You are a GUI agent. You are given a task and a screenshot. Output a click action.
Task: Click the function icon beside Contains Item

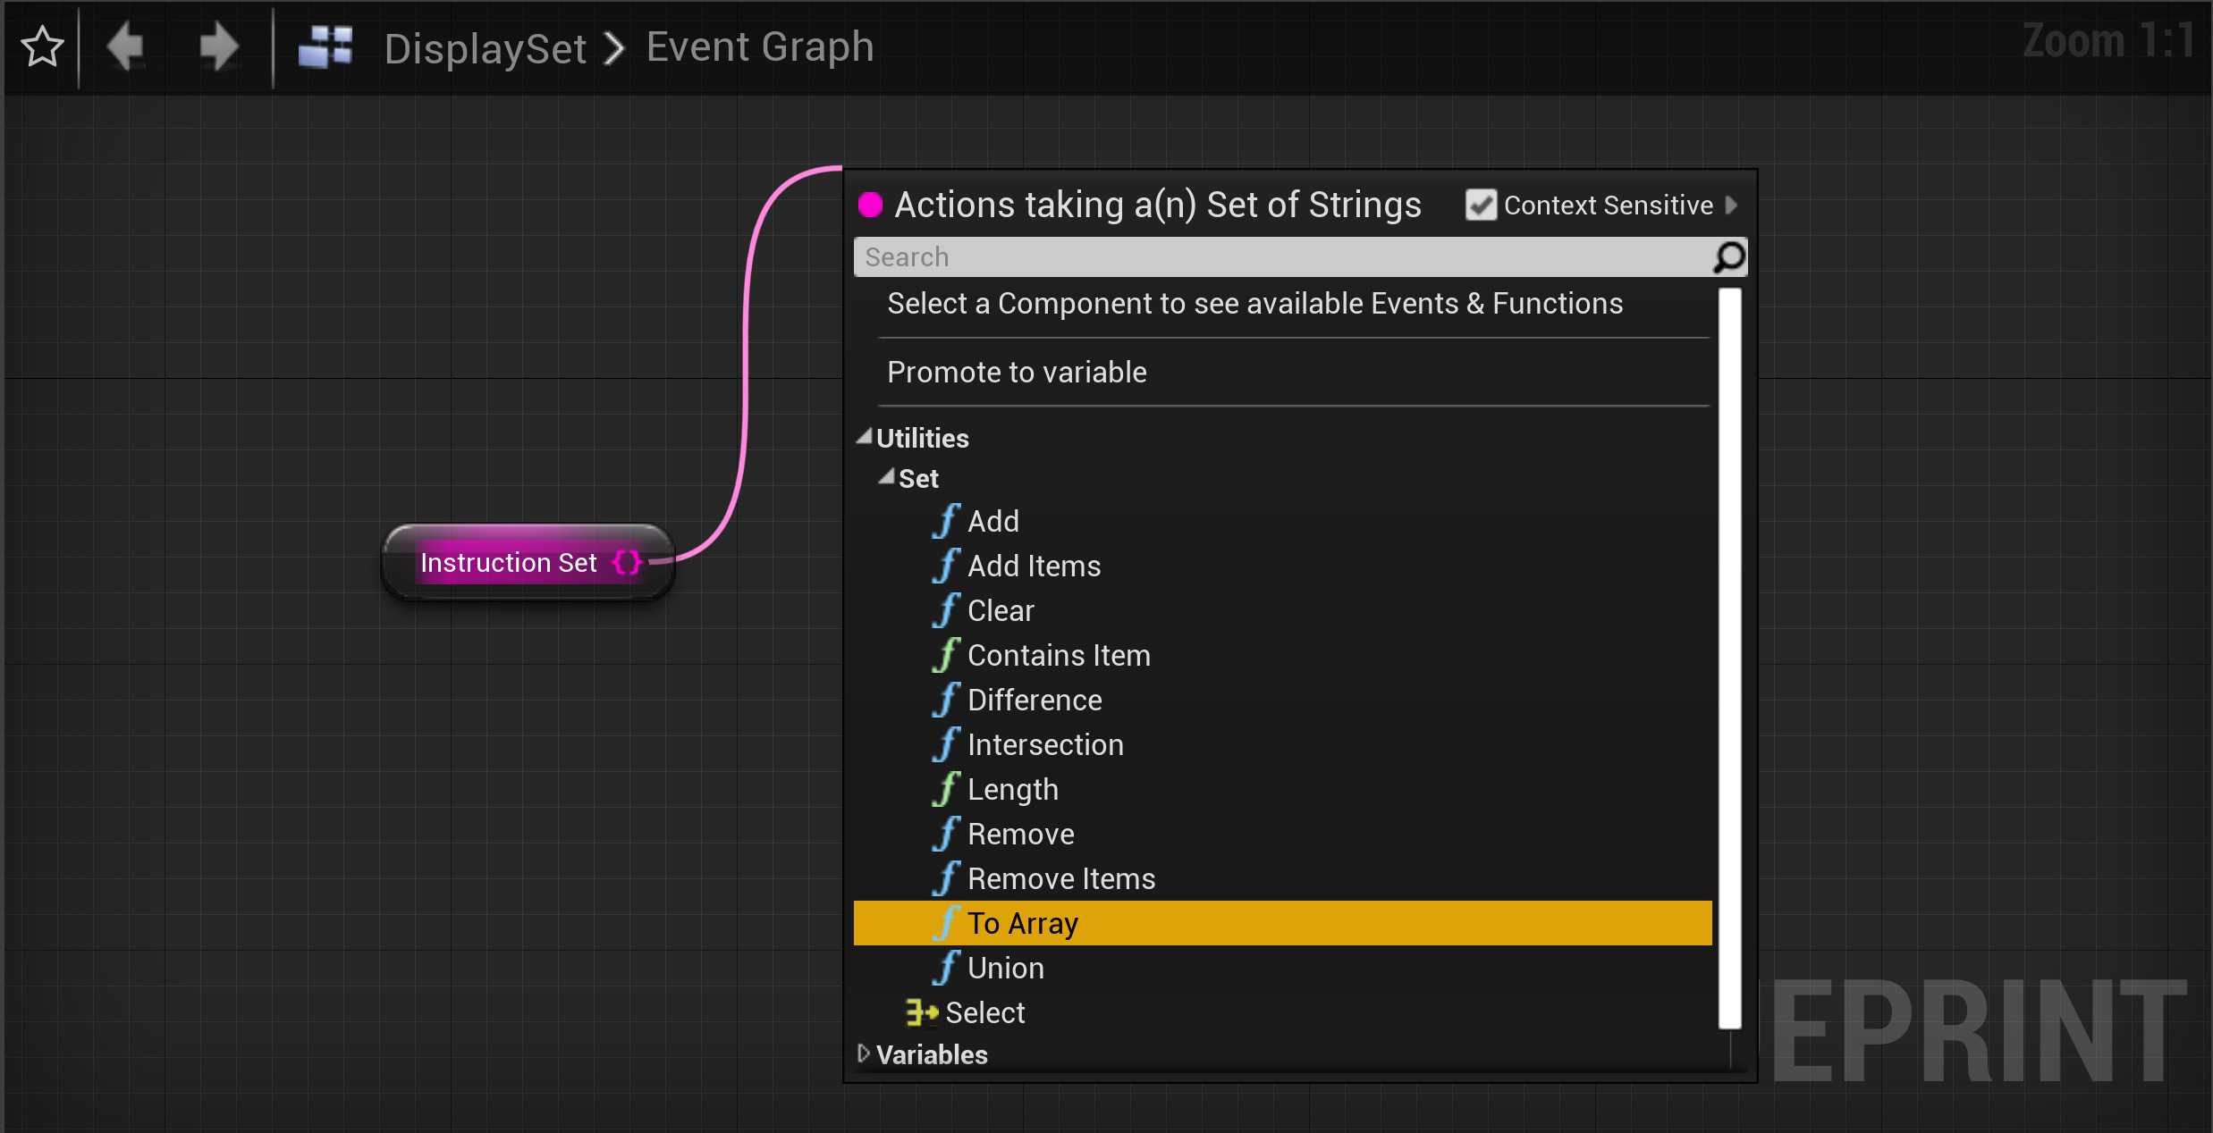946,655
